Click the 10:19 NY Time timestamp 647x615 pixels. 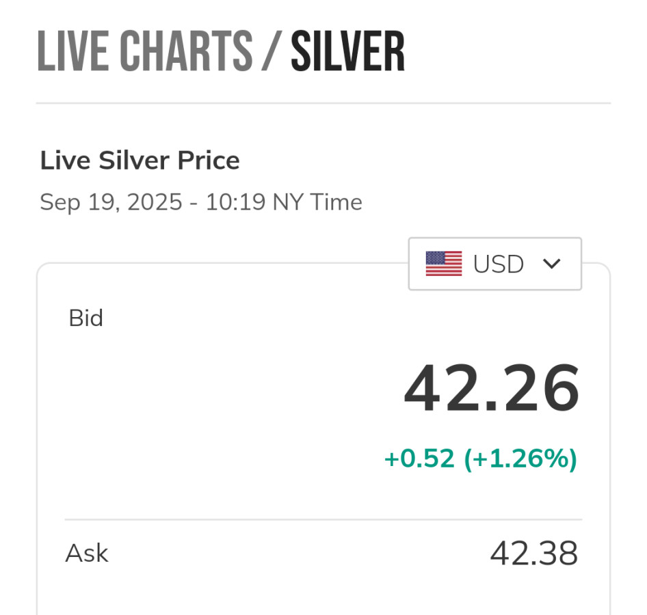click(284, 202)
